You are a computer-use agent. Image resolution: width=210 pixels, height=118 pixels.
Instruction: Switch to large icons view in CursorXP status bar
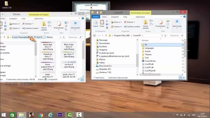coord(184,78)
